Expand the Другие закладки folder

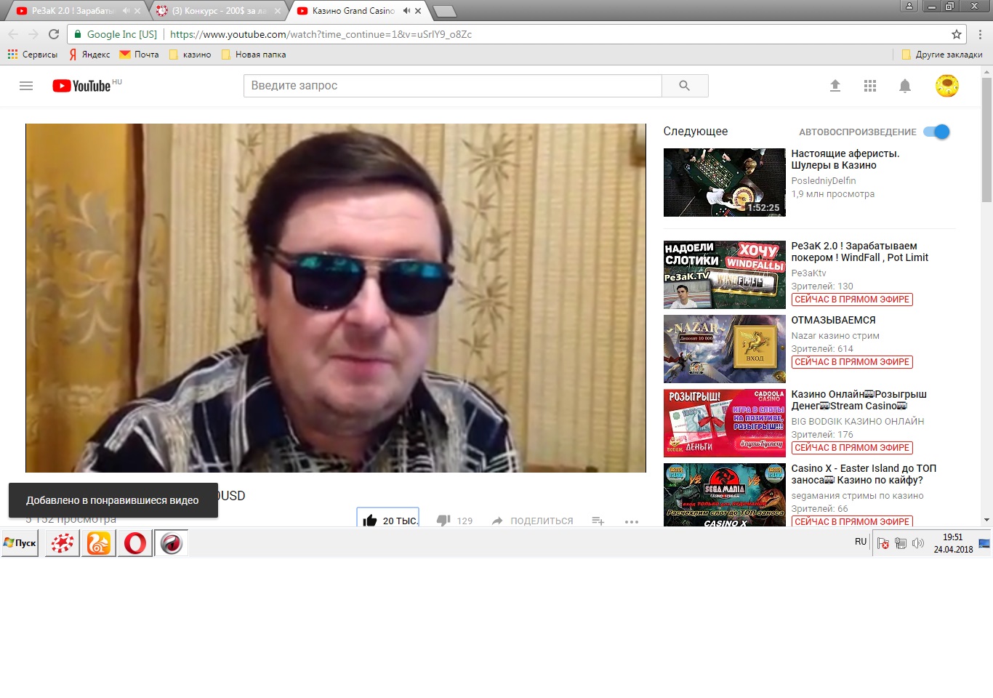tap(941, 55)
